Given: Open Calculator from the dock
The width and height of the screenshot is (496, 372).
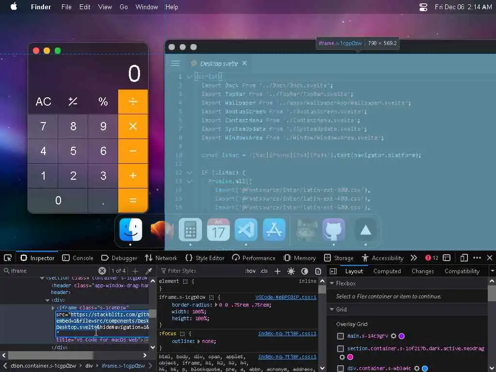Looking at the screenshot, I should point(190,229).
